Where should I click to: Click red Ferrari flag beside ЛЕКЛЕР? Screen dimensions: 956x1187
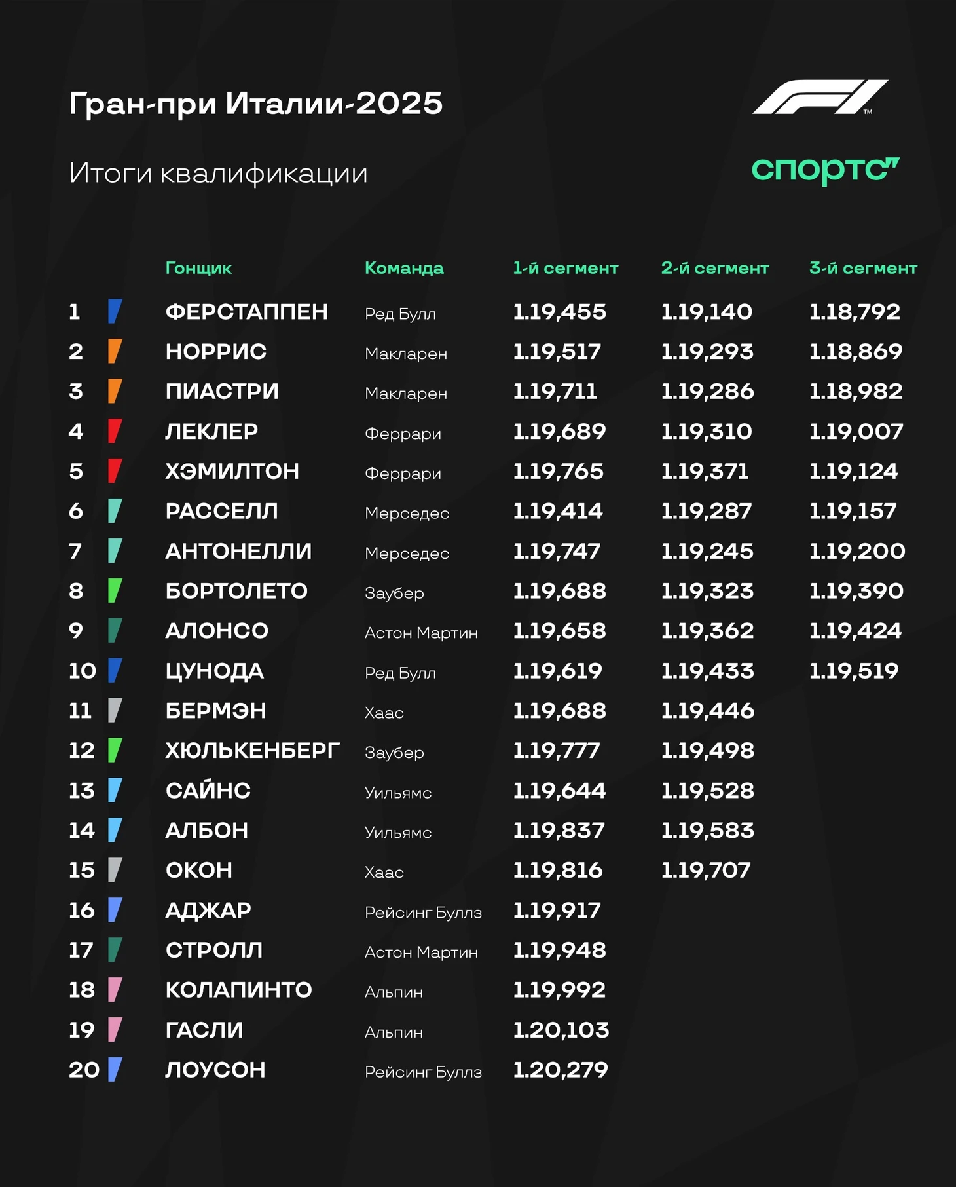click(115, 431)
